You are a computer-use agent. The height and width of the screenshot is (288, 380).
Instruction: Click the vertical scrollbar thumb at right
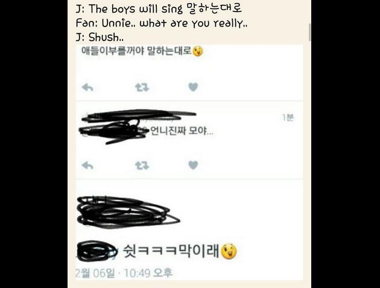[x=309, y=32]
